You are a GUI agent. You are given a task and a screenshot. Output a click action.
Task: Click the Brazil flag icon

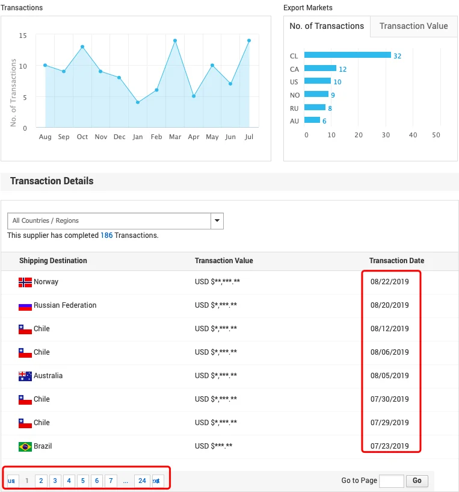click(25, 446)
